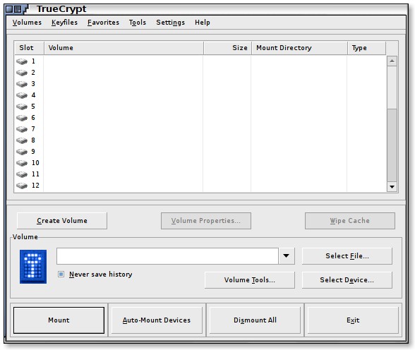Click the Size column header
This screenshot has width=415, height=350.
(227, 48)
